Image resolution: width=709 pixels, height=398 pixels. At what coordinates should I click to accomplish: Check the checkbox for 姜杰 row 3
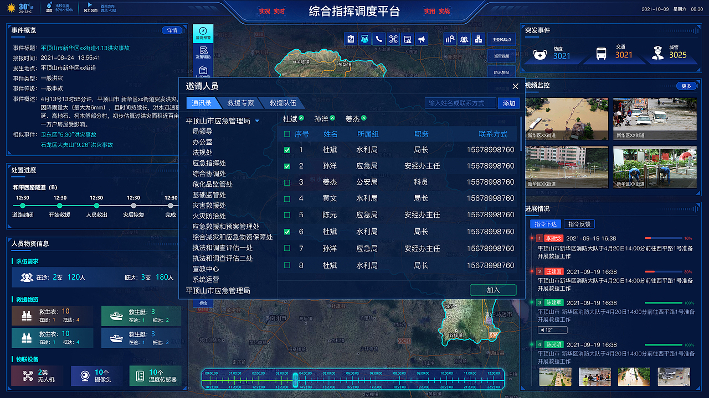click(287, 182)
